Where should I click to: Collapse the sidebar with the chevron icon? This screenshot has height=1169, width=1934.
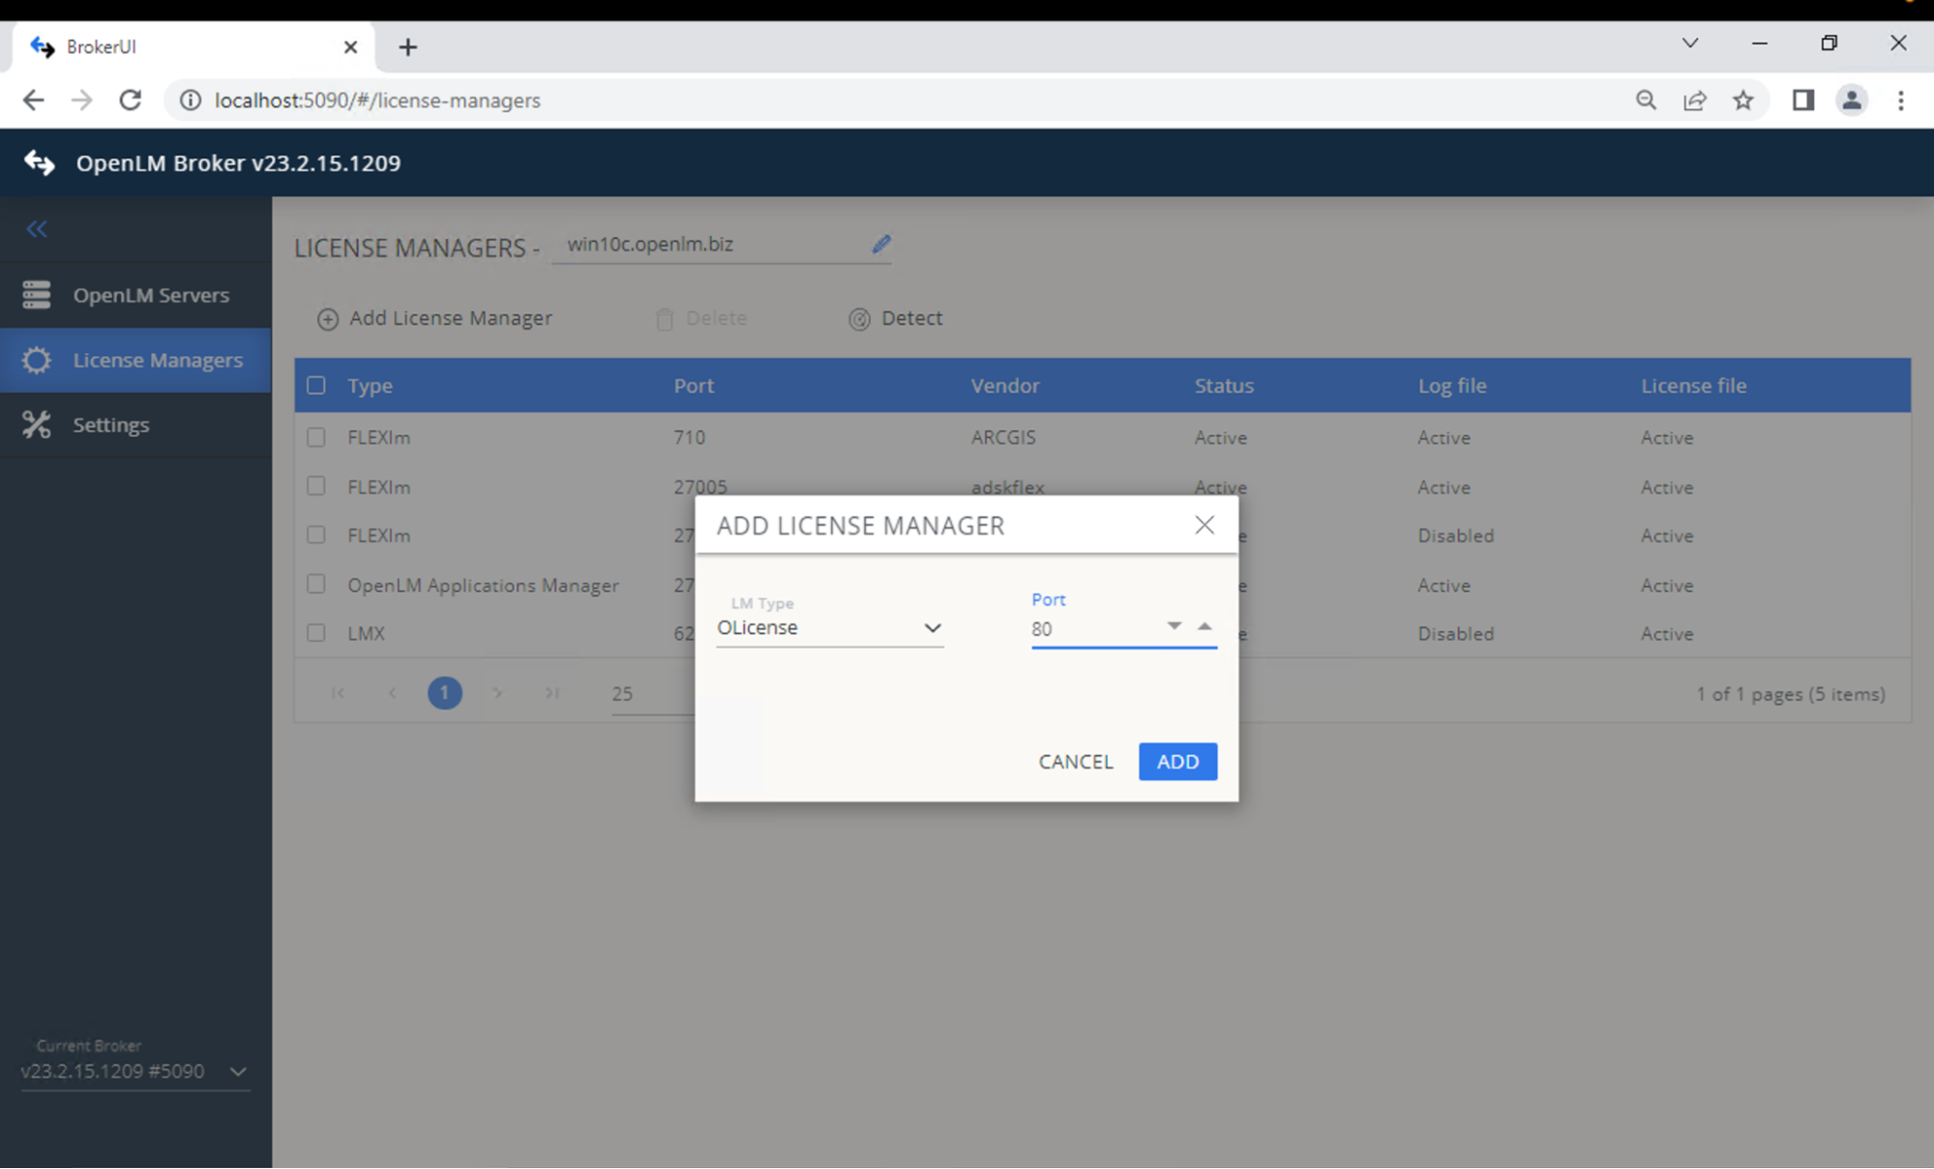[x=36, y=229]
